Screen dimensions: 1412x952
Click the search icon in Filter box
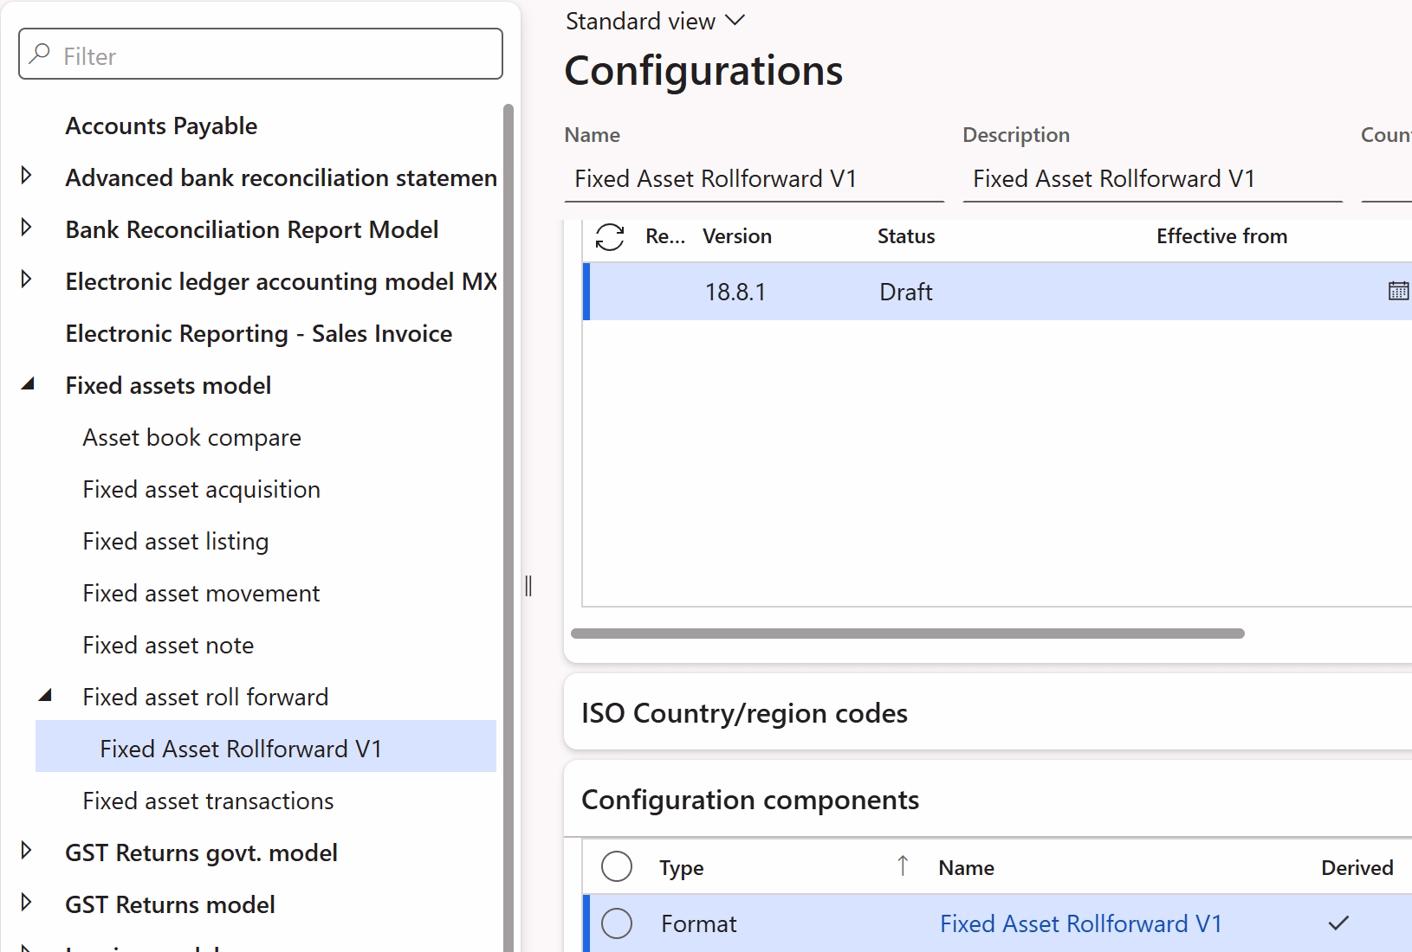pos(40,55)
